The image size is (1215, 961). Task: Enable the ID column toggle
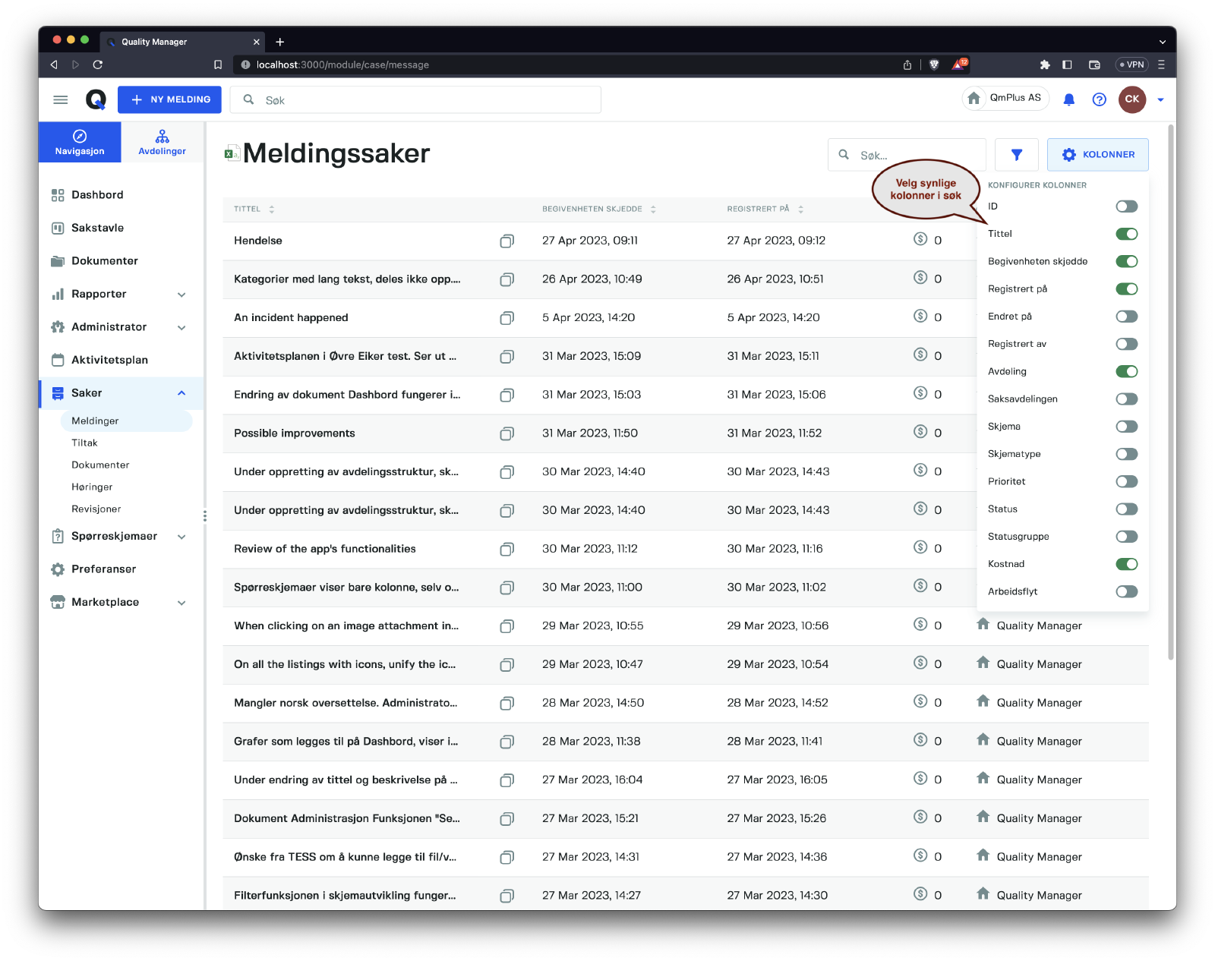[x=1126, y=206]
